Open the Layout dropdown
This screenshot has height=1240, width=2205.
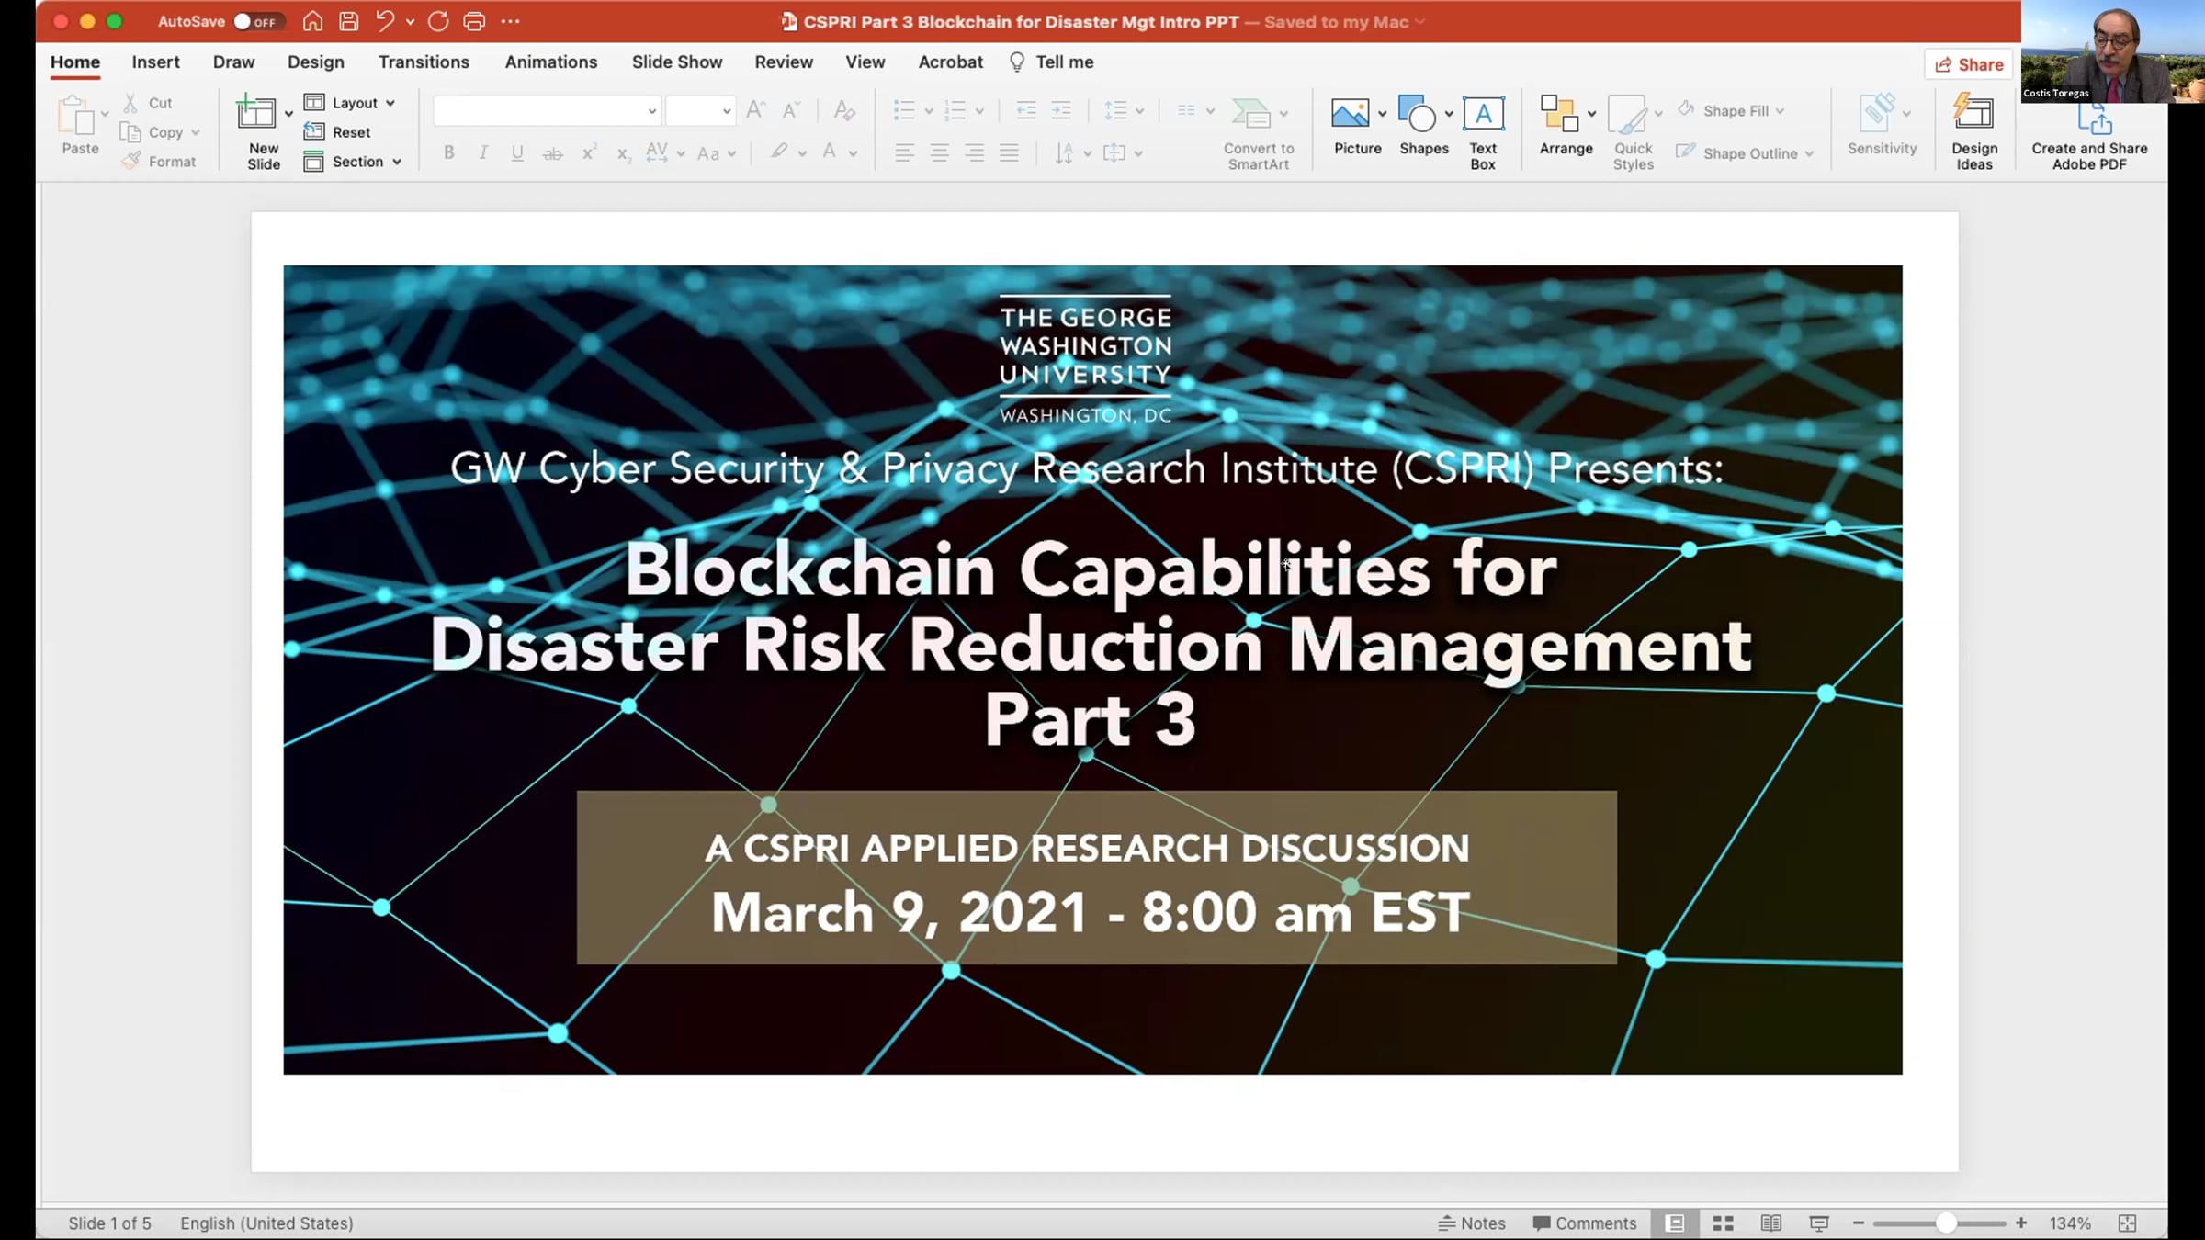(350, 103)
